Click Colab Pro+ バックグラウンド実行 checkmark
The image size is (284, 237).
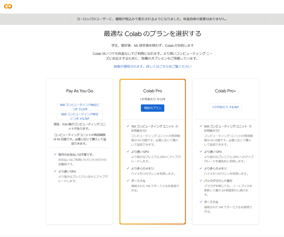(201, 181)
